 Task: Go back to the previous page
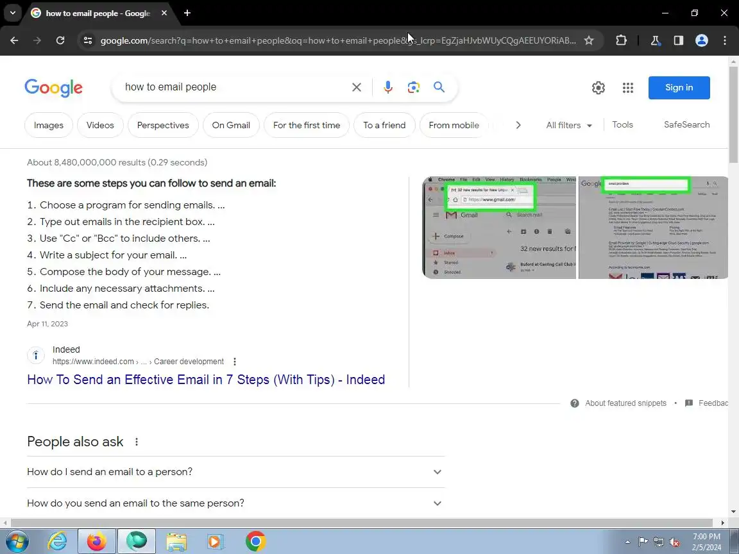(14, 40)
